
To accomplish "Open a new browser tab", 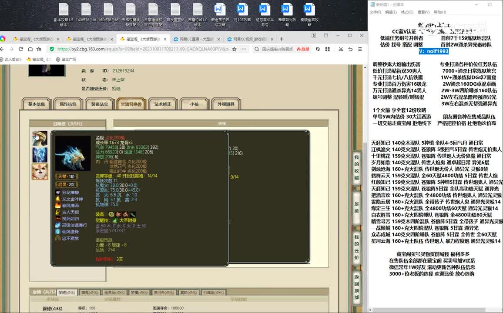I will click(282, 39).
